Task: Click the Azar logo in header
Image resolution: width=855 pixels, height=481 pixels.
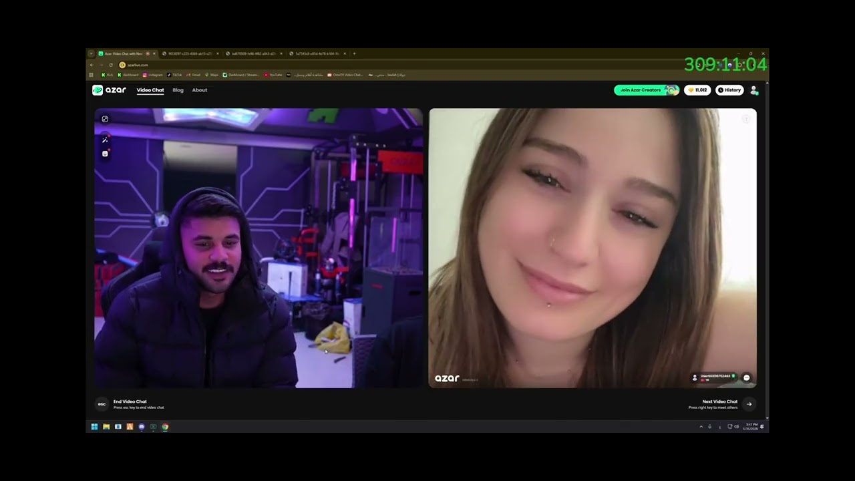Action: coord(109,90)
